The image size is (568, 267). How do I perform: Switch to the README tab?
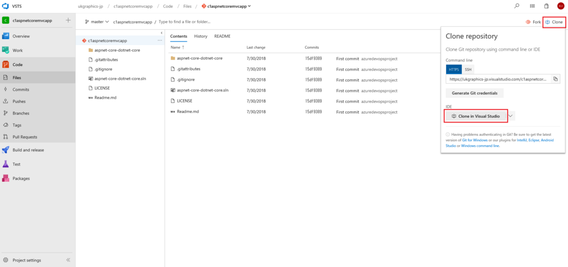(x=222, y=37)
